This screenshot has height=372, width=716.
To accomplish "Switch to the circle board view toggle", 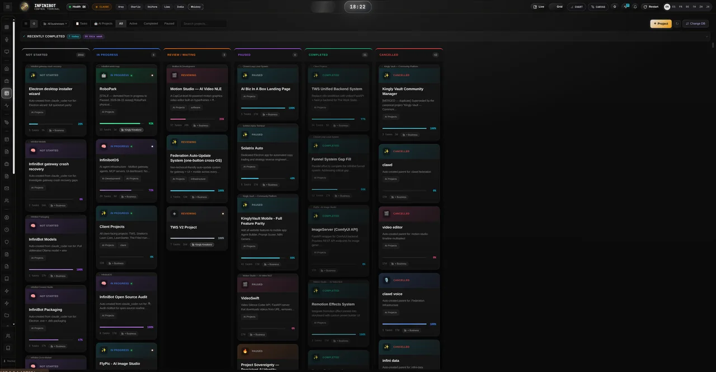I will pos(34,23).
